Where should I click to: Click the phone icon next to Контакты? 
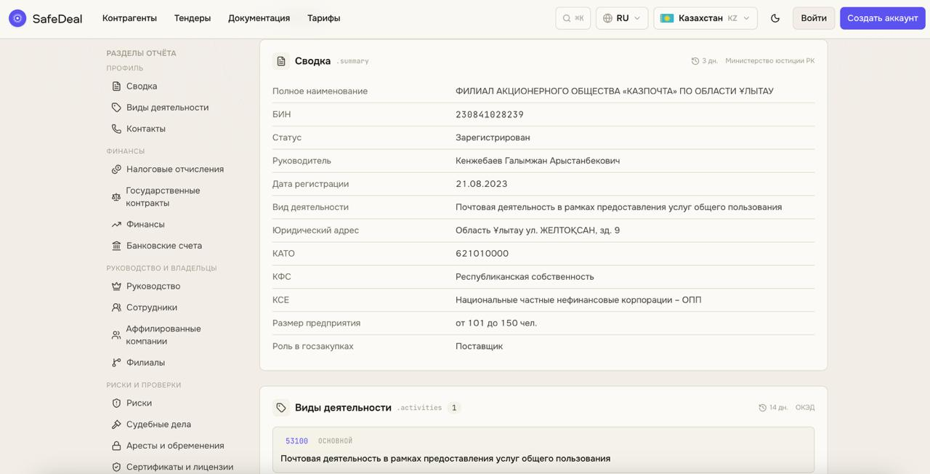116,129
